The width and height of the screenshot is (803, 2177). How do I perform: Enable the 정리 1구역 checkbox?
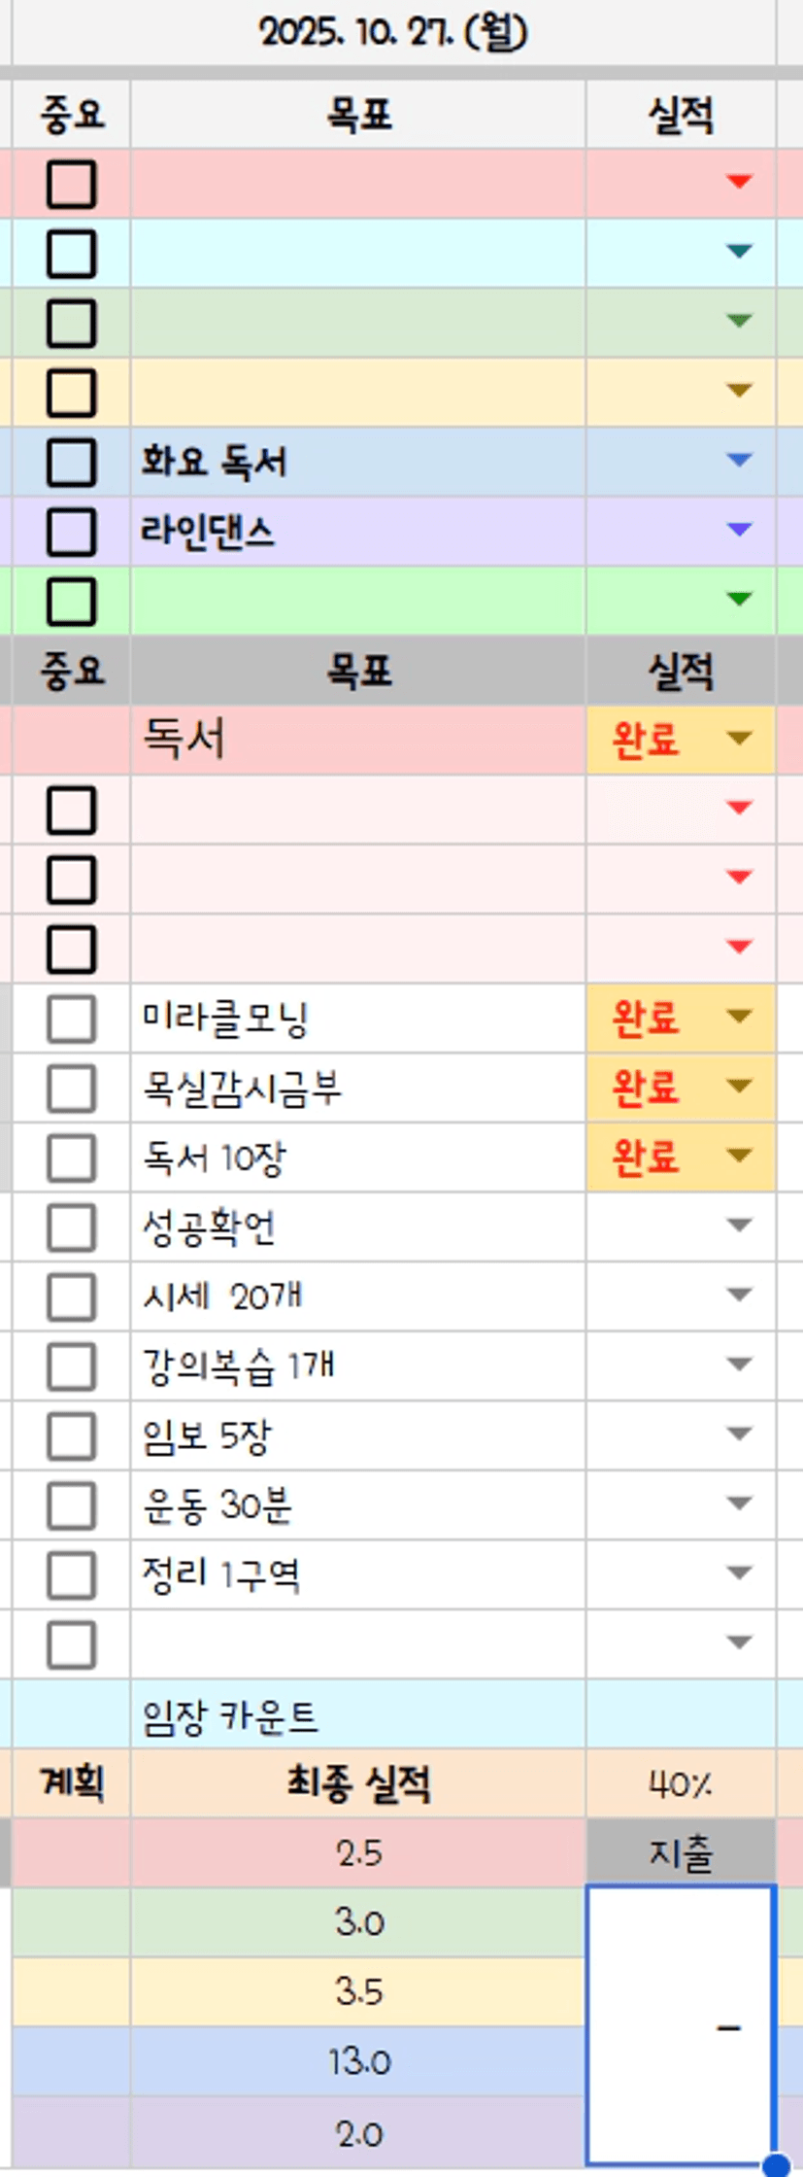(71, 1574)
